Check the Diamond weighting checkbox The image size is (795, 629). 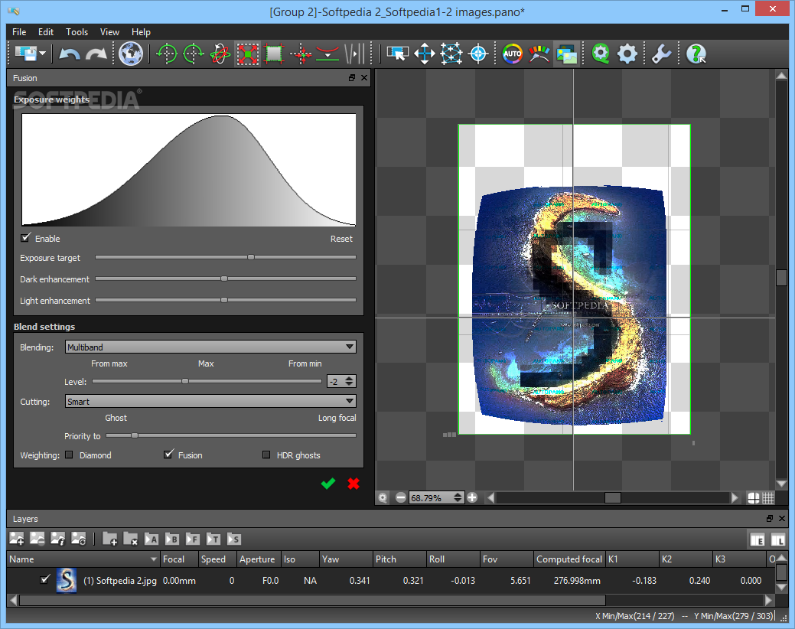(x=69, y=455)
